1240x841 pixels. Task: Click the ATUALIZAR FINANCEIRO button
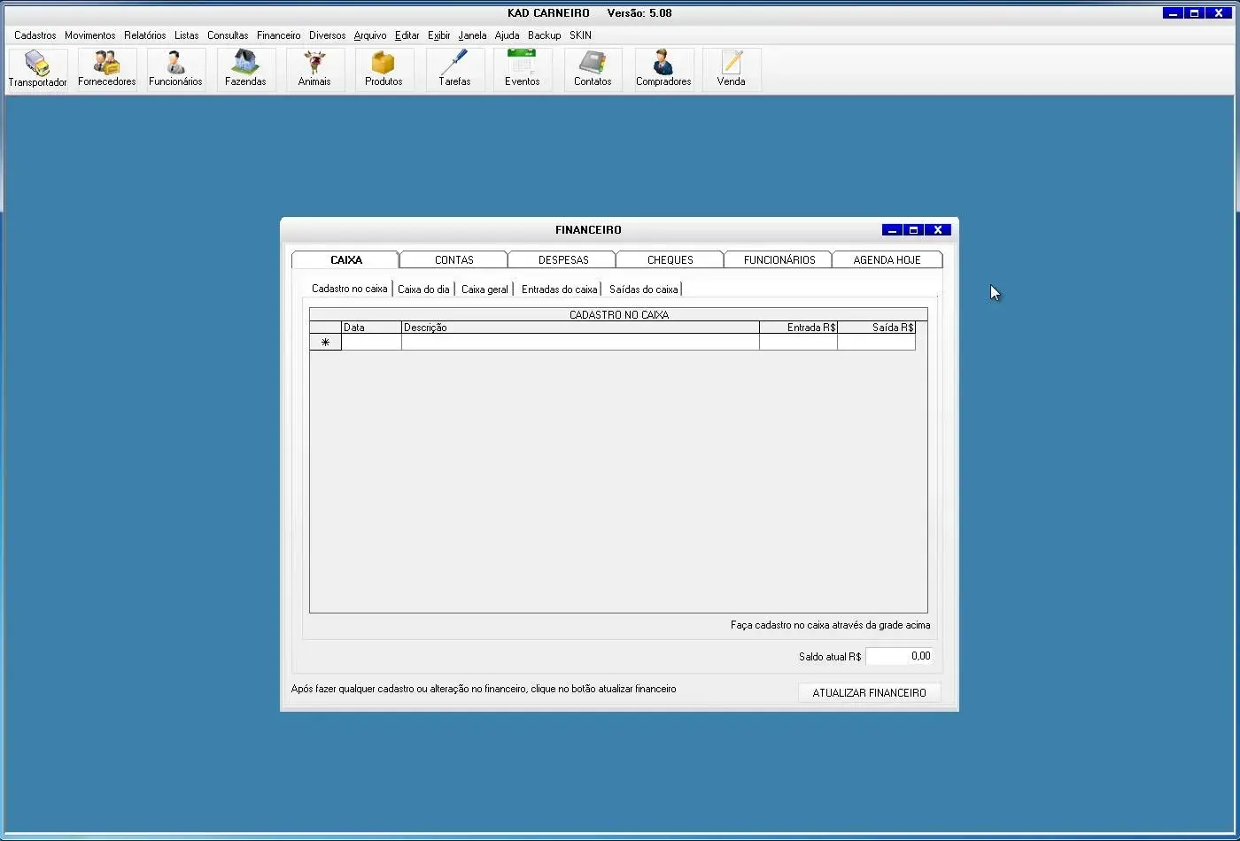point(869,693)
